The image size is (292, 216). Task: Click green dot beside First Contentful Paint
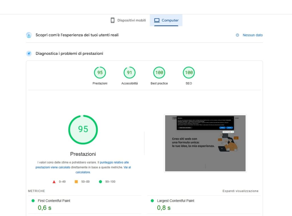33,201
